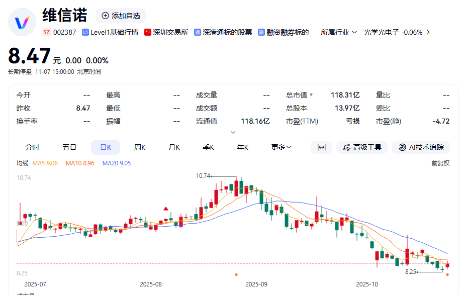Screen dimensions: 461x295
Task: Click the MA5 moving average legend
Action: (x=45, y=163)
